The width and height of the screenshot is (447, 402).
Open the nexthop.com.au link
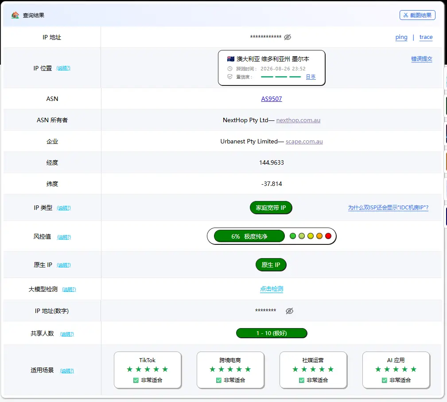pos(298,120)
